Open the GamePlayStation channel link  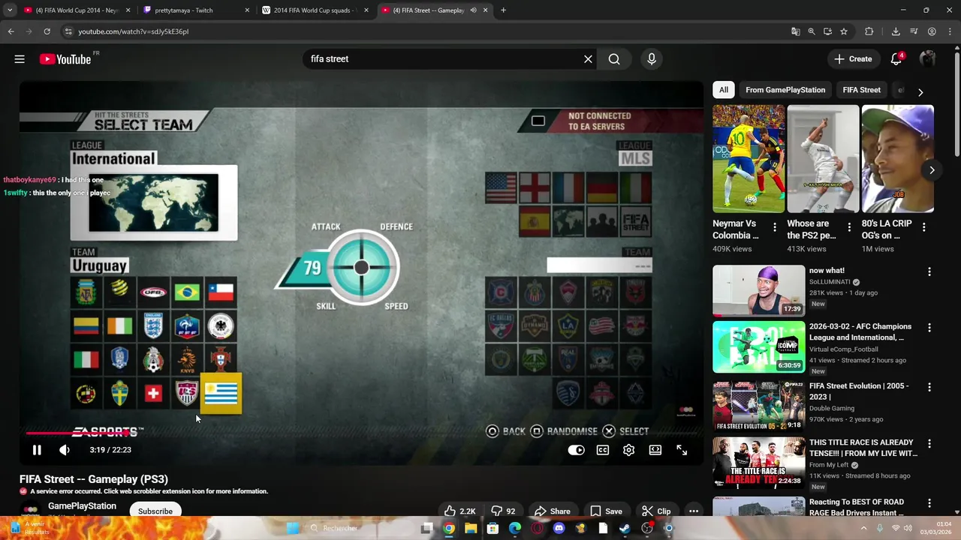point(82,506)
